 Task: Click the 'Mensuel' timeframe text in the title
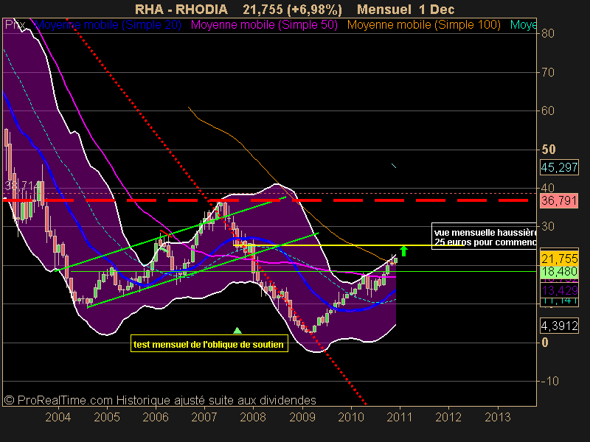click(x=383, y=9)
